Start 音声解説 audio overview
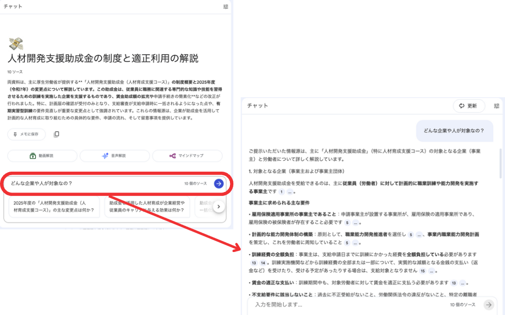This screenshot has width=505, height=315. coord(115,156)
